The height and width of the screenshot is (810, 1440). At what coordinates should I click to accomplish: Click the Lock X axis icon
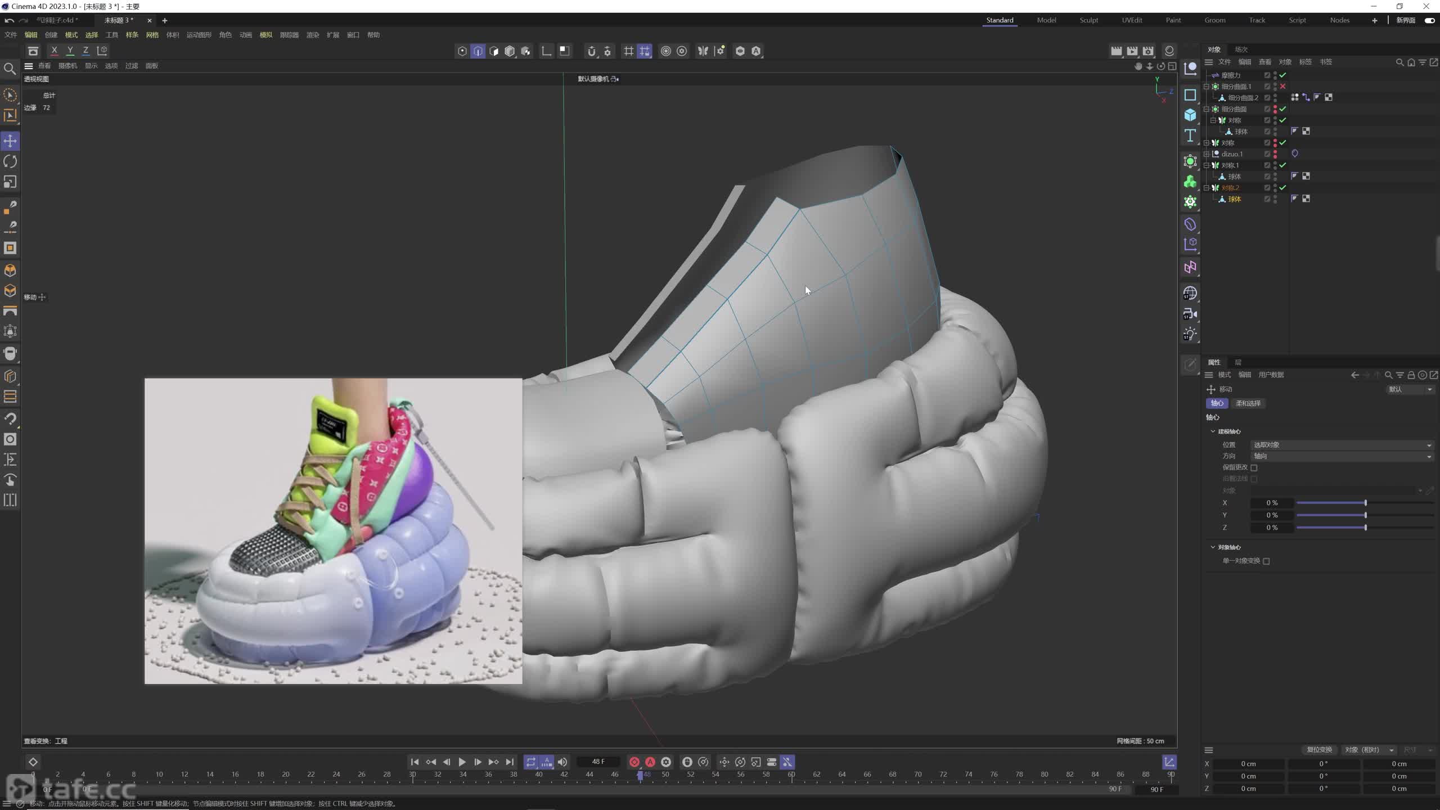click(x=55, y=51)
